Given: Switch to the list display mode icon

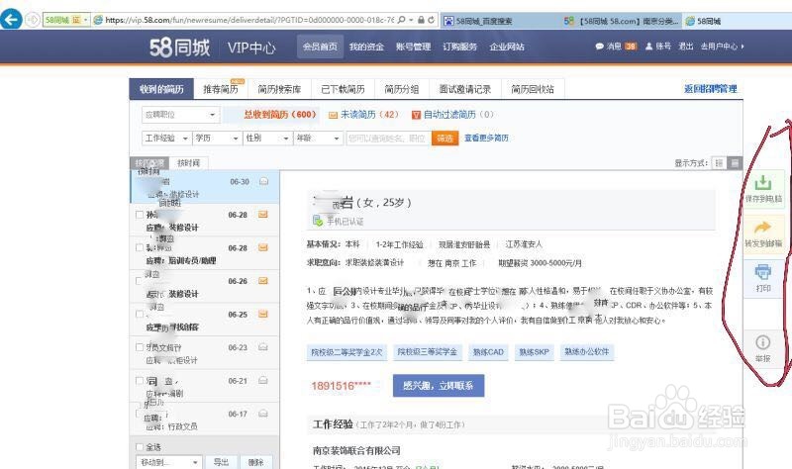Looking at the screenshot, I should click(x=719, y=163).
